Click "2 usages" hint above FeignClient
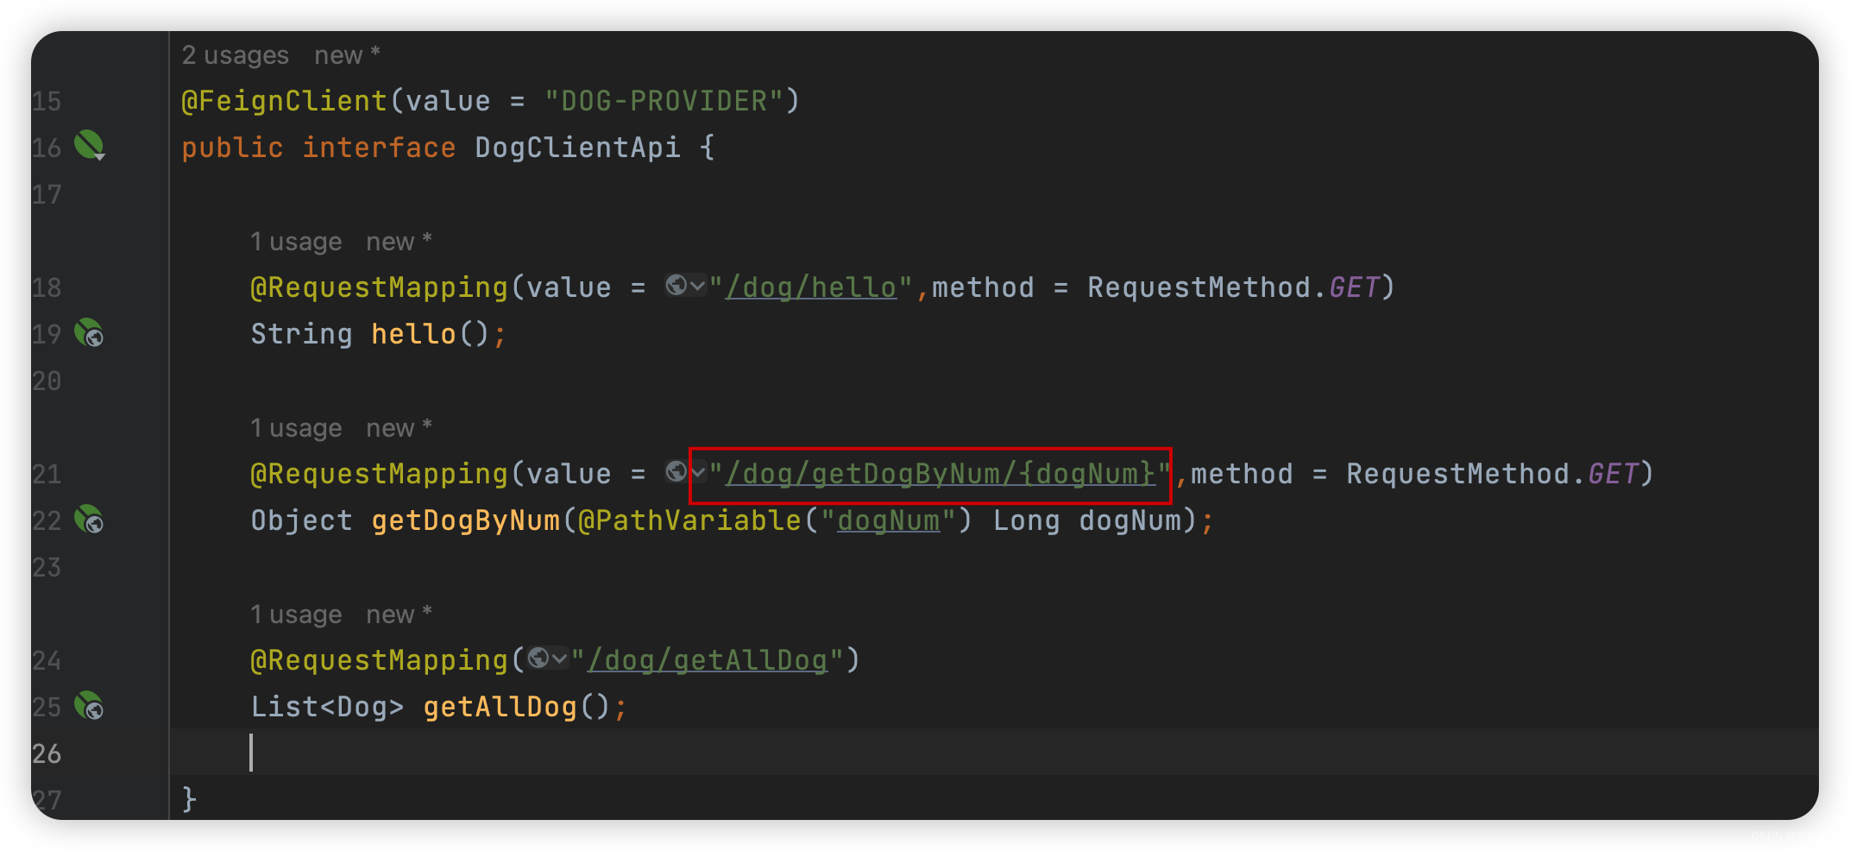Screen dimensions: 1850x851 coord(235,55)
